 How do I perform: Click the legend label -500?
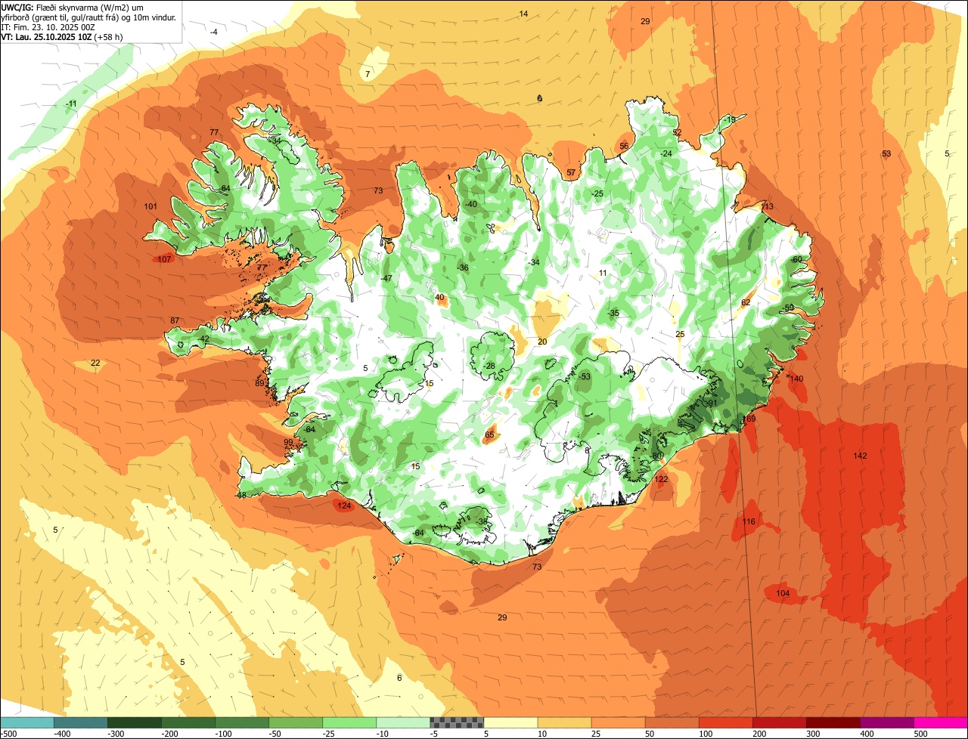point(9,734)
